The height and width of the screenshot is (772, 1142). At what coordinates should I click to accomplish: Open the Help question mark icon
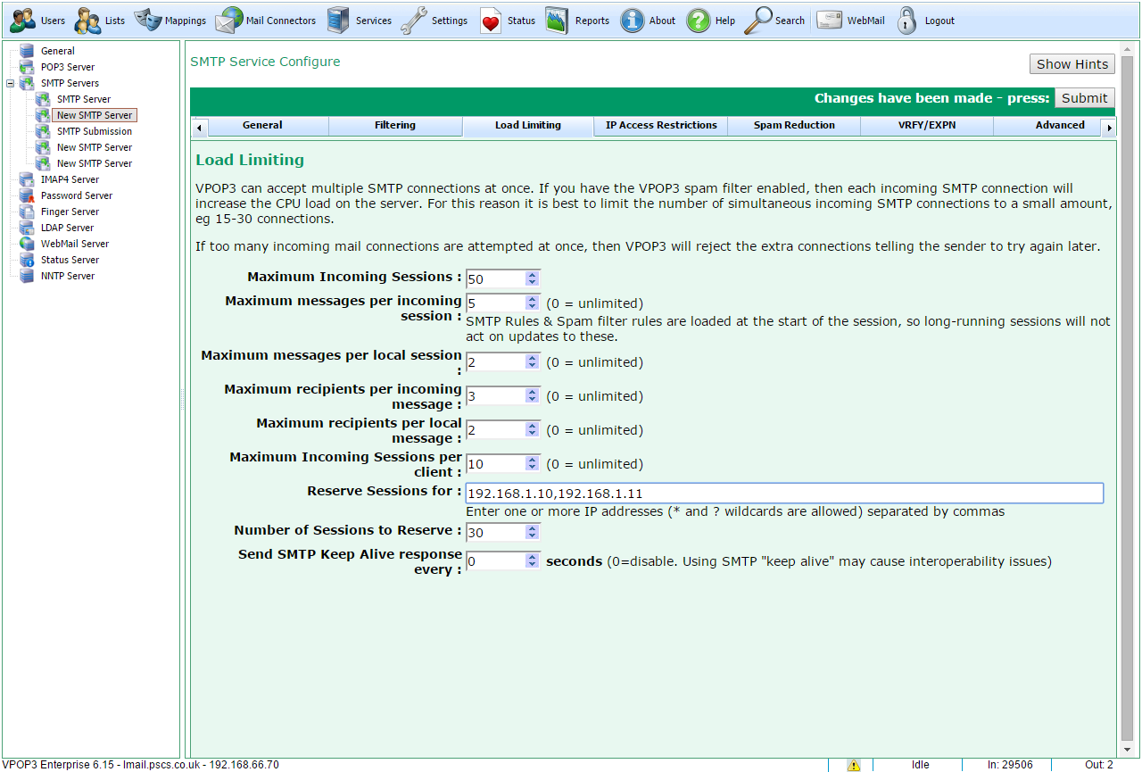coord(699,20)
